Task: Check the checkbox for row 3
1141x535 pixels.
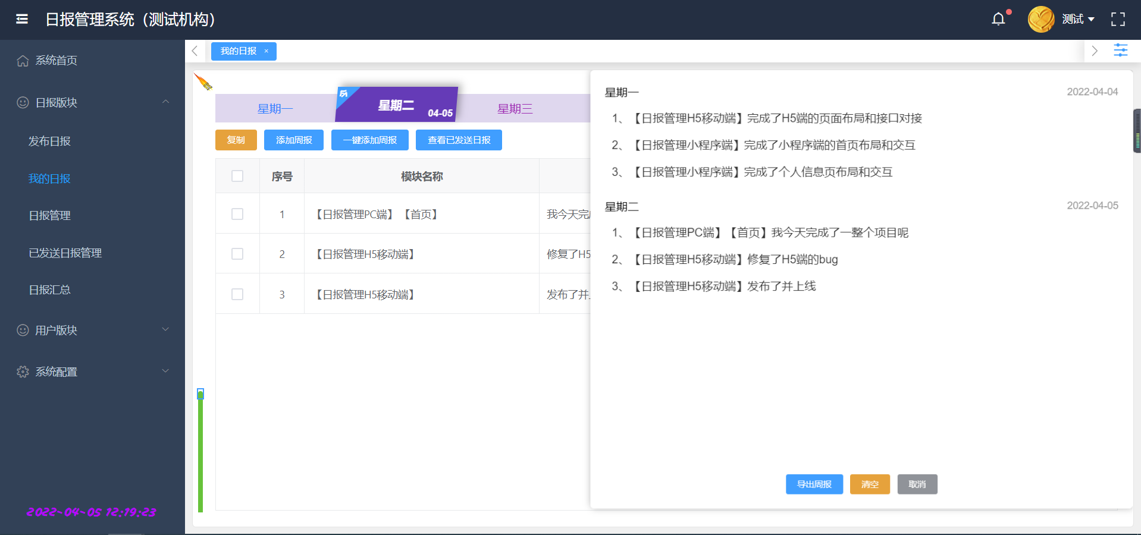Action: (x=237, y=294)
